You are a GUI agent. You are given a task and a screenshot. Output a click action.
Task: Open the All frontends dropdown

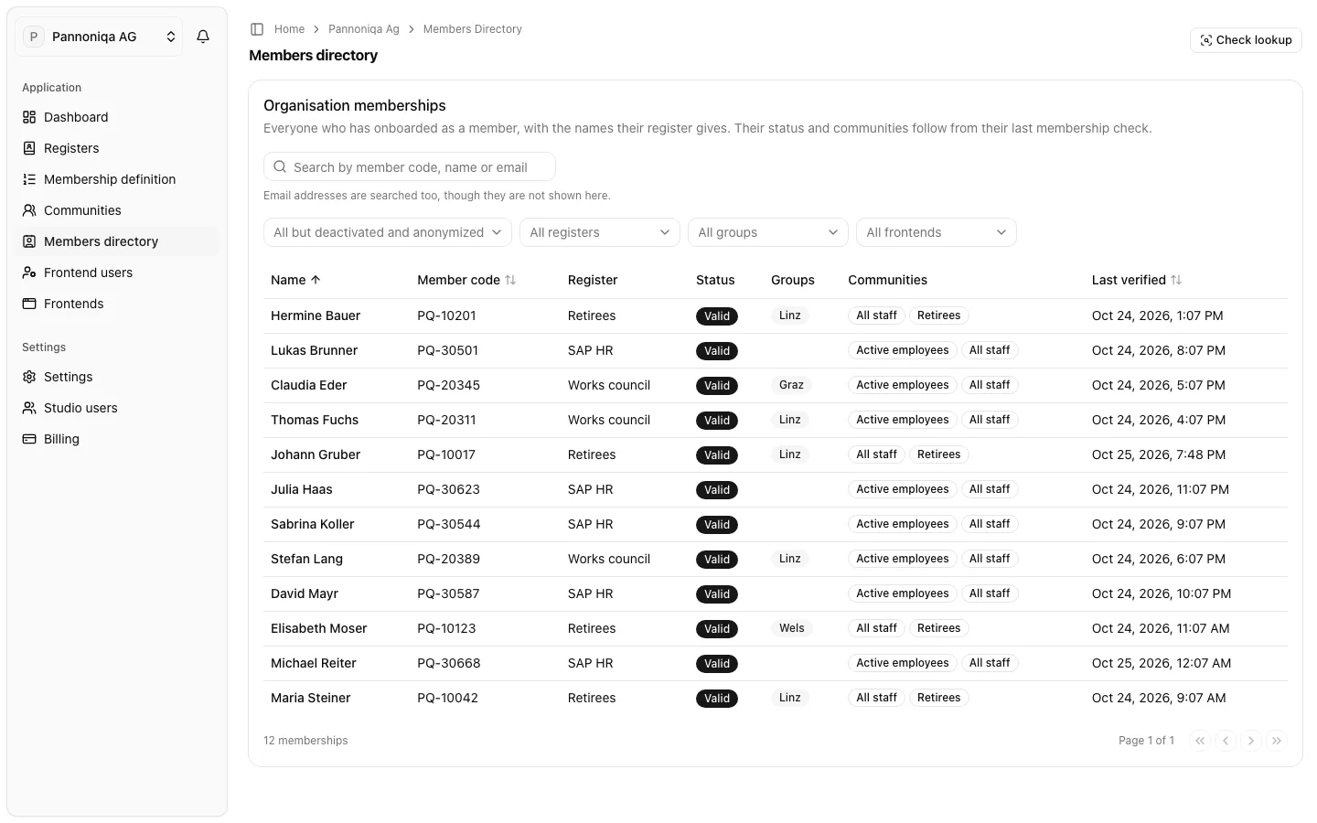(x=937, y=232)
